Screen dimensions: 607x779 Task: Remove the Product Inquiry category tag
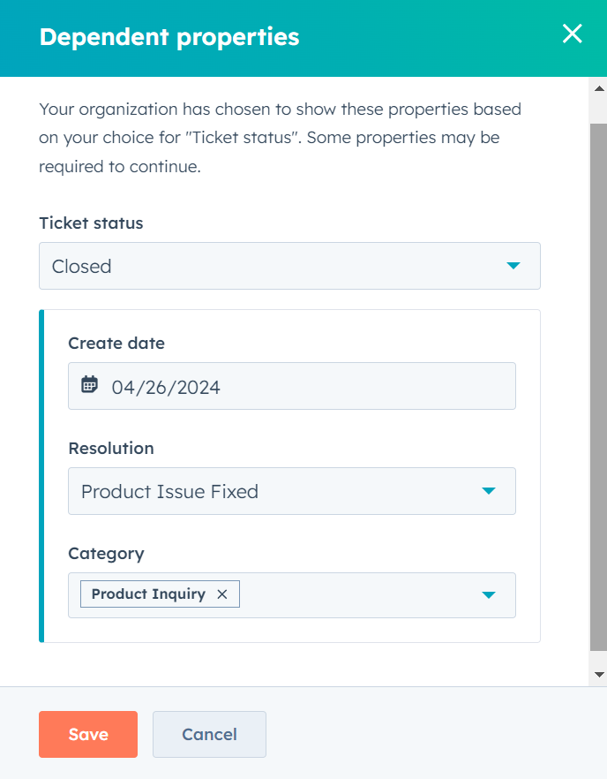click(x=222, y=594)
